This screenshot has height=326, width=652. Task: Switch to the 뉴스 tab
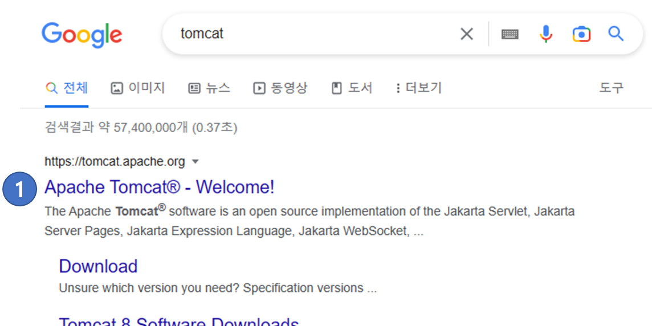click(209, 88)
